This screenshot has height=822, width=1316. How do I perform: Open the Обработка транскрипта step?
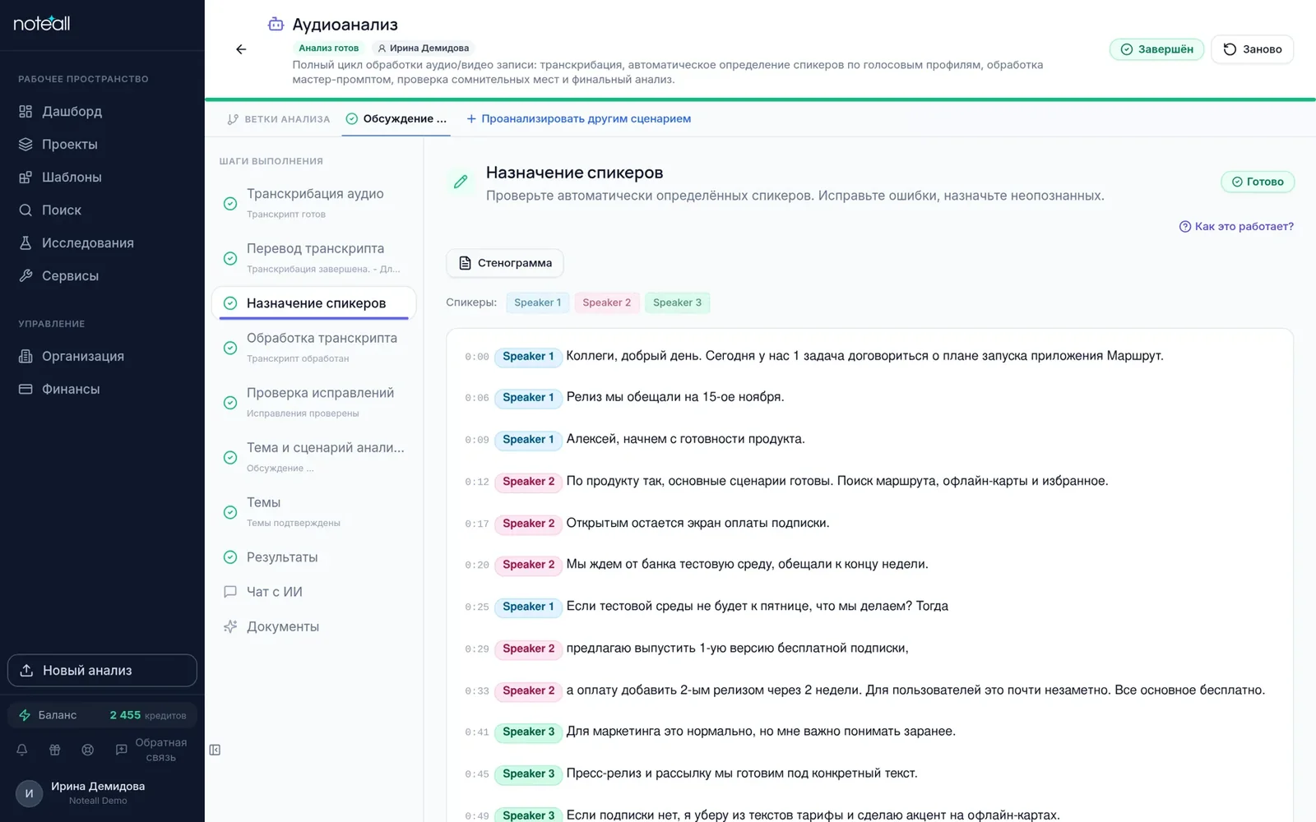click(314, 347)
